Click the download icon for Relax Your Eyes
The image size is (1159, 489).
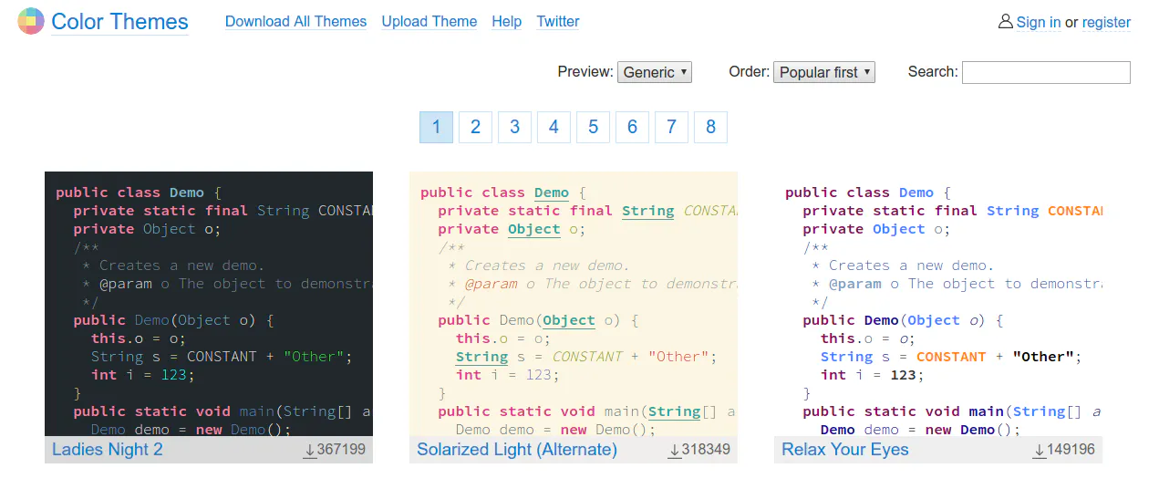1040,450
